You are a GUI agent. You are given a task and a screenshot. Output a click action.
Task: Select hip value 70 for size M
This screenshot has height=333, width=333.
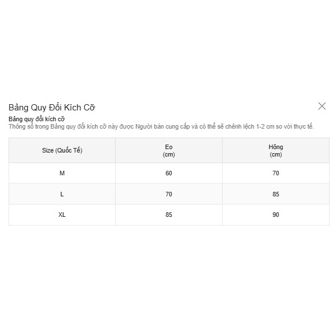click(x=276, y=173)
